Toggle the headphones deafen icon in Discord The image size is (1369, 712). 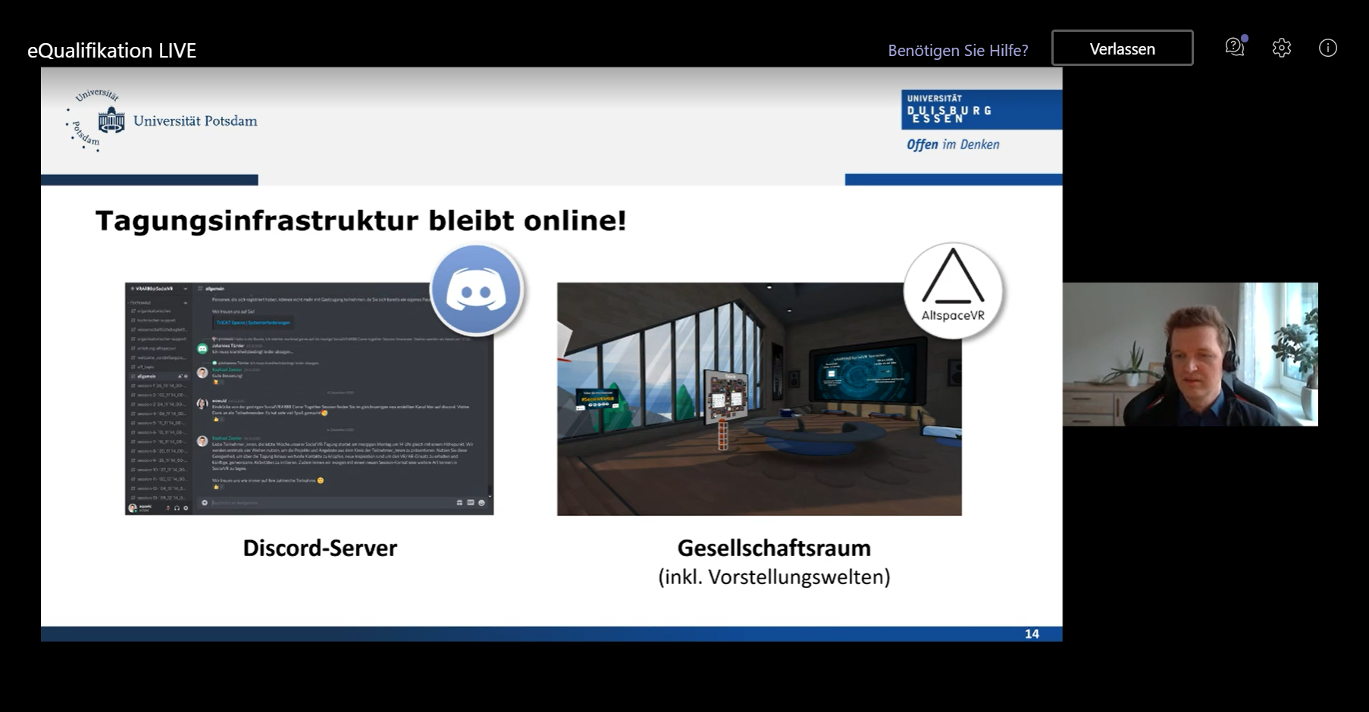click(x=177, y=508)
